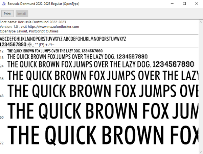
Task: Click the window title 'Borussia Dortmund 2022-2023 Regular (OpenType)'
Action: [x=43, y=4]
